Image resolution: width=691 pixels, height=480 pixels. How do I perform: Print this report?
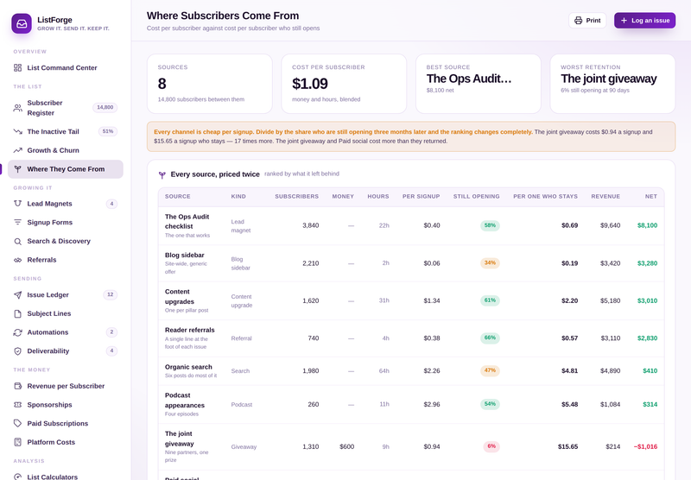(587, 20)
